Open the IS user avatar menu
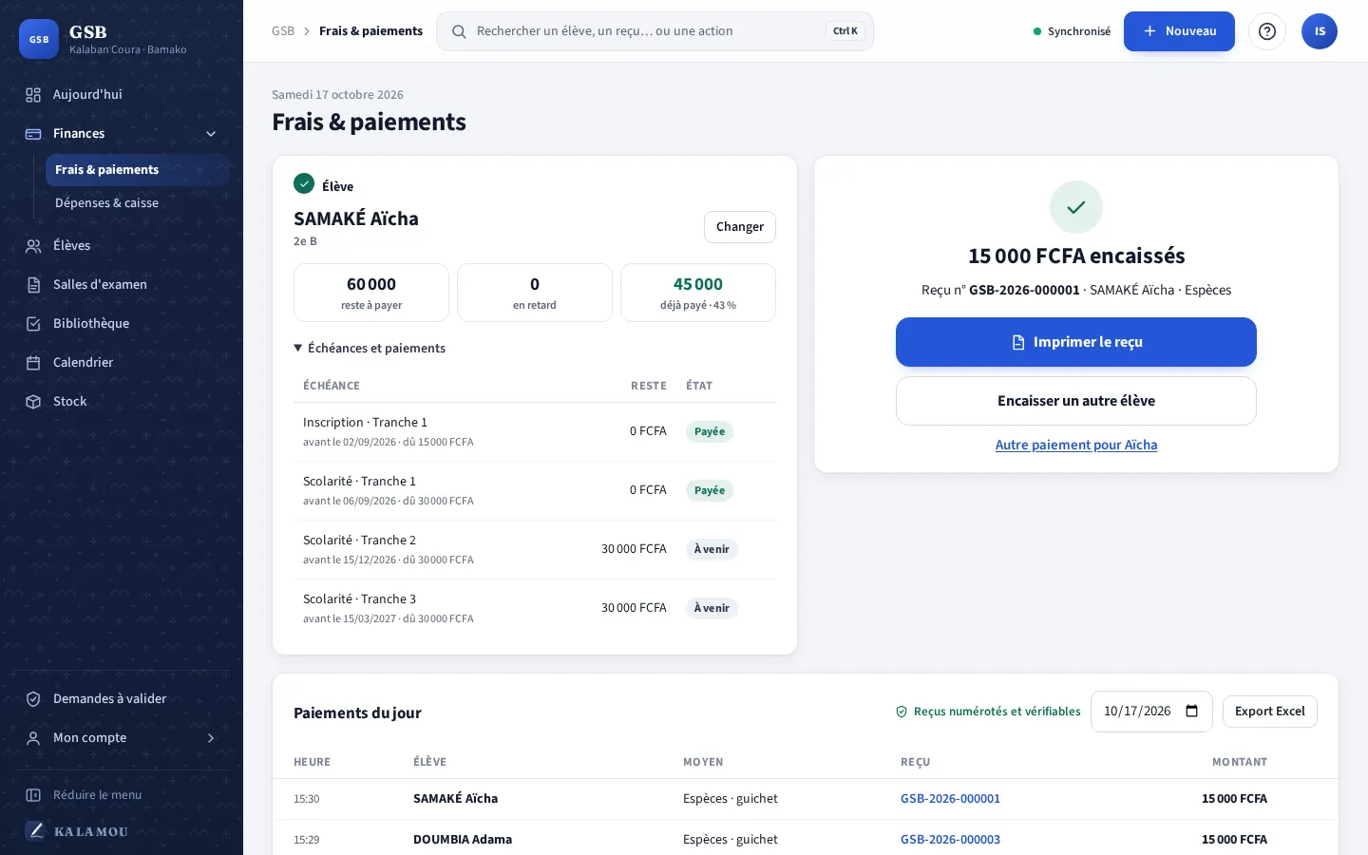The image size is (1368, 855). [x=1320, y=31]
